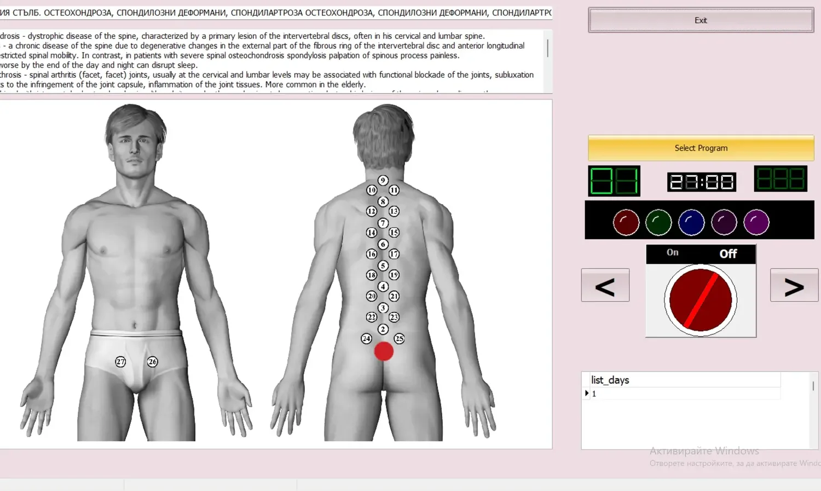
Task: Switch to the On label
Action: (672, 252)
